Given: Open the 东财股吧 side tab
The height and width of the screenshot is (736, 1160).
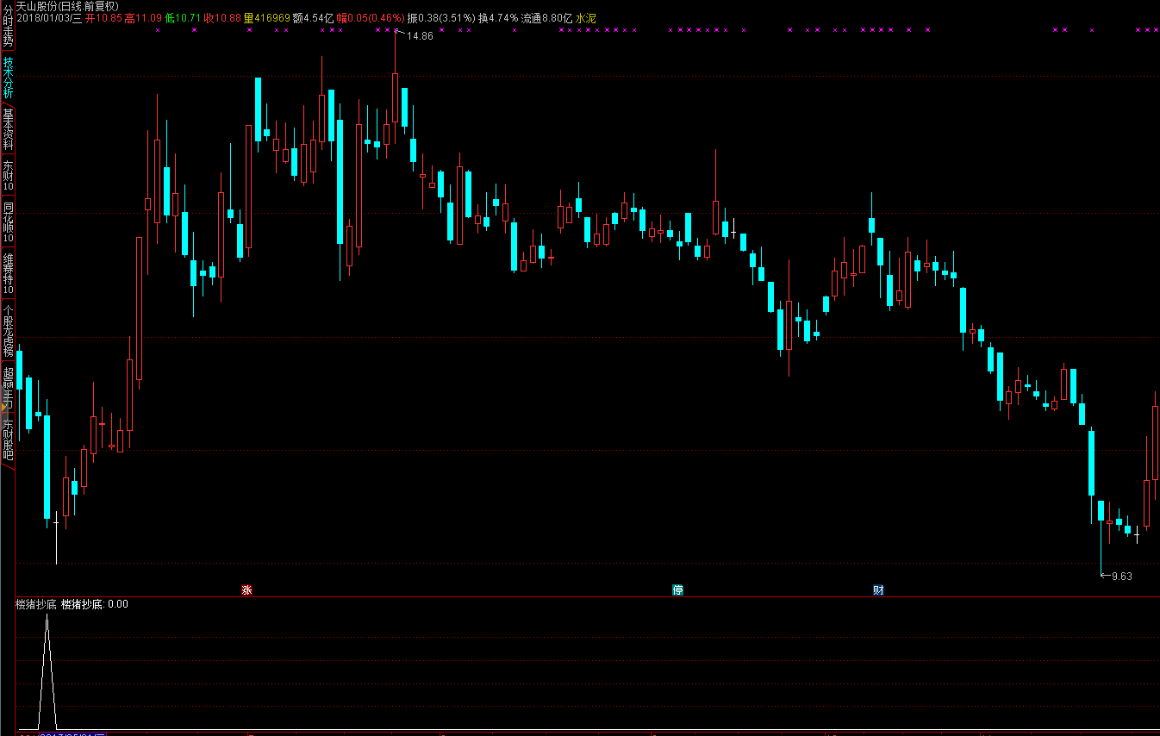Looking at the screenshot, I should click(8, 440).
